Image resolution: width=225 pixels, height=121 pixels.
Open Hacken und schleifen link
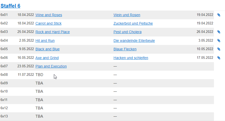click(131, 58)
